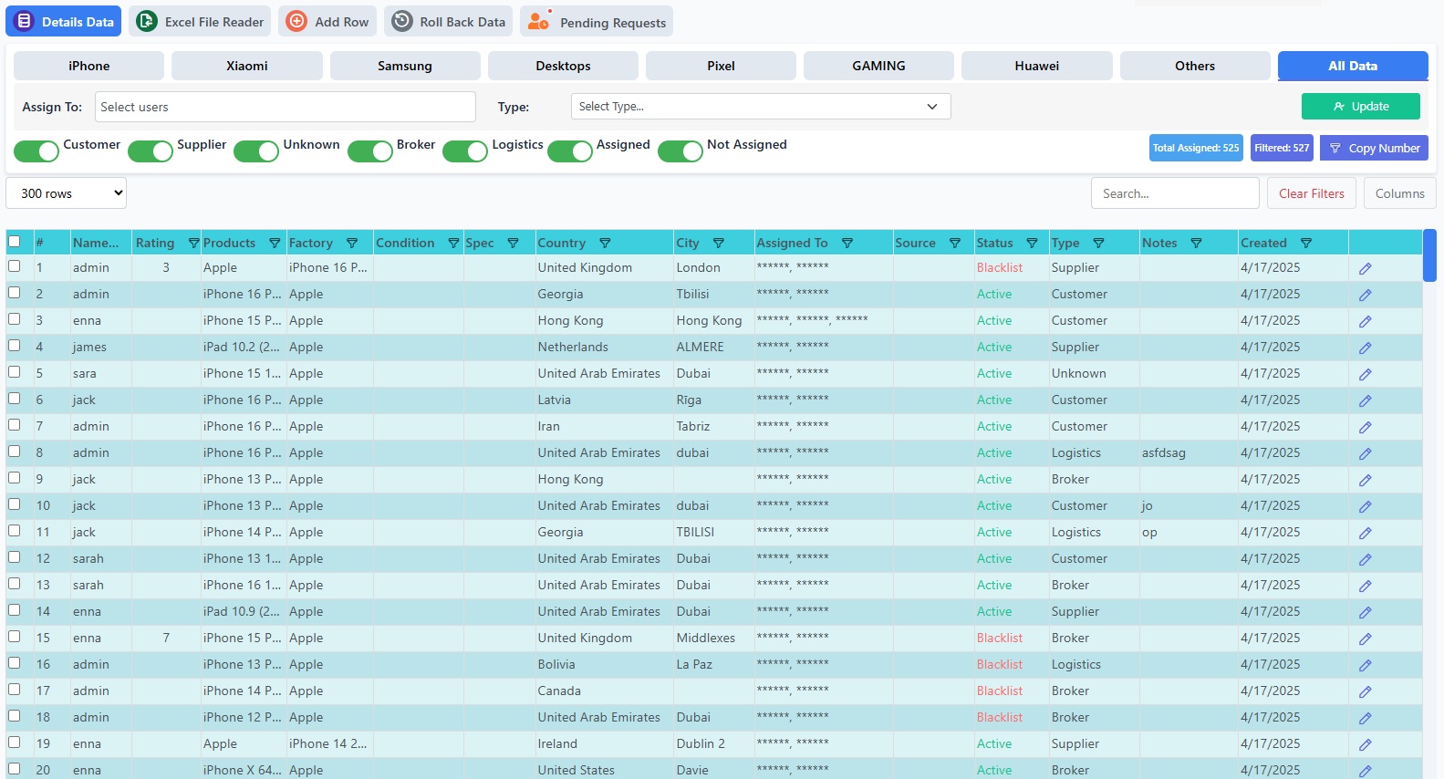Image resolution: width=1444 pixels, height=779 pixels.
Task: Click the Name column header
Action: coord(96,243)
